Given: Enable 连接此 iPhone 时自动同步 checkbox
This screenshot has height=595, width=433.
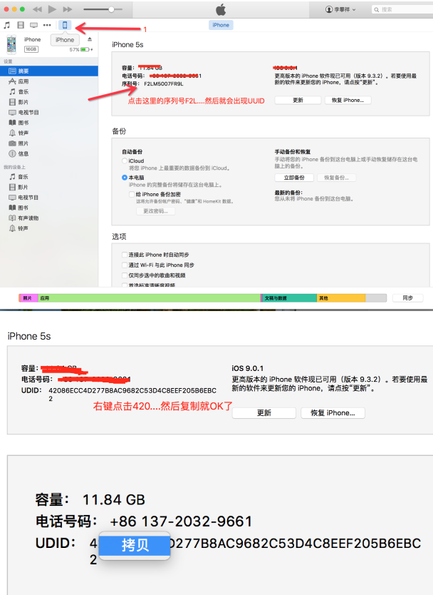Looking at the screenshot, I should (124, 255).
